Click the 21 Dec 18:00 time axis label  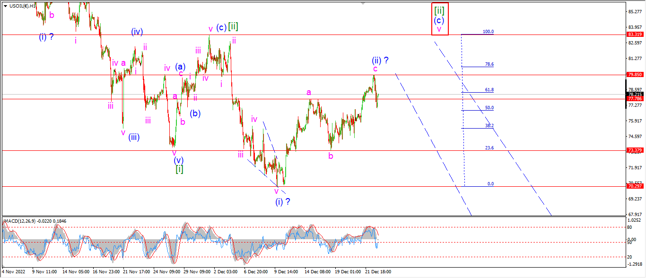point(378,272)
